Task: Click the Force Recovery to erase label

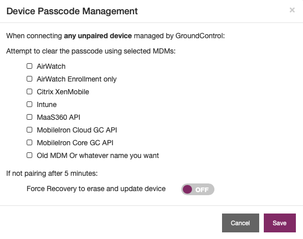Action: 96,189
